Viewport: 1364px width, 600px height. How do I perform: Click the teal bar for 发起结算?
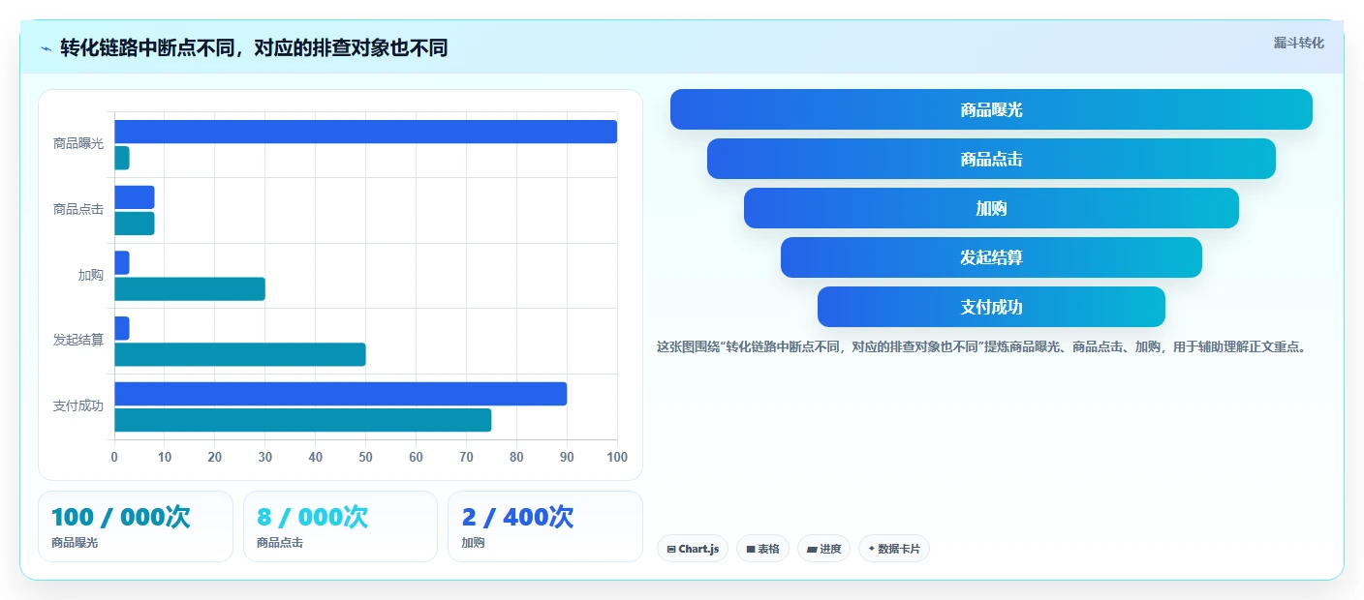pyautogui.click(x=240, y=354)
